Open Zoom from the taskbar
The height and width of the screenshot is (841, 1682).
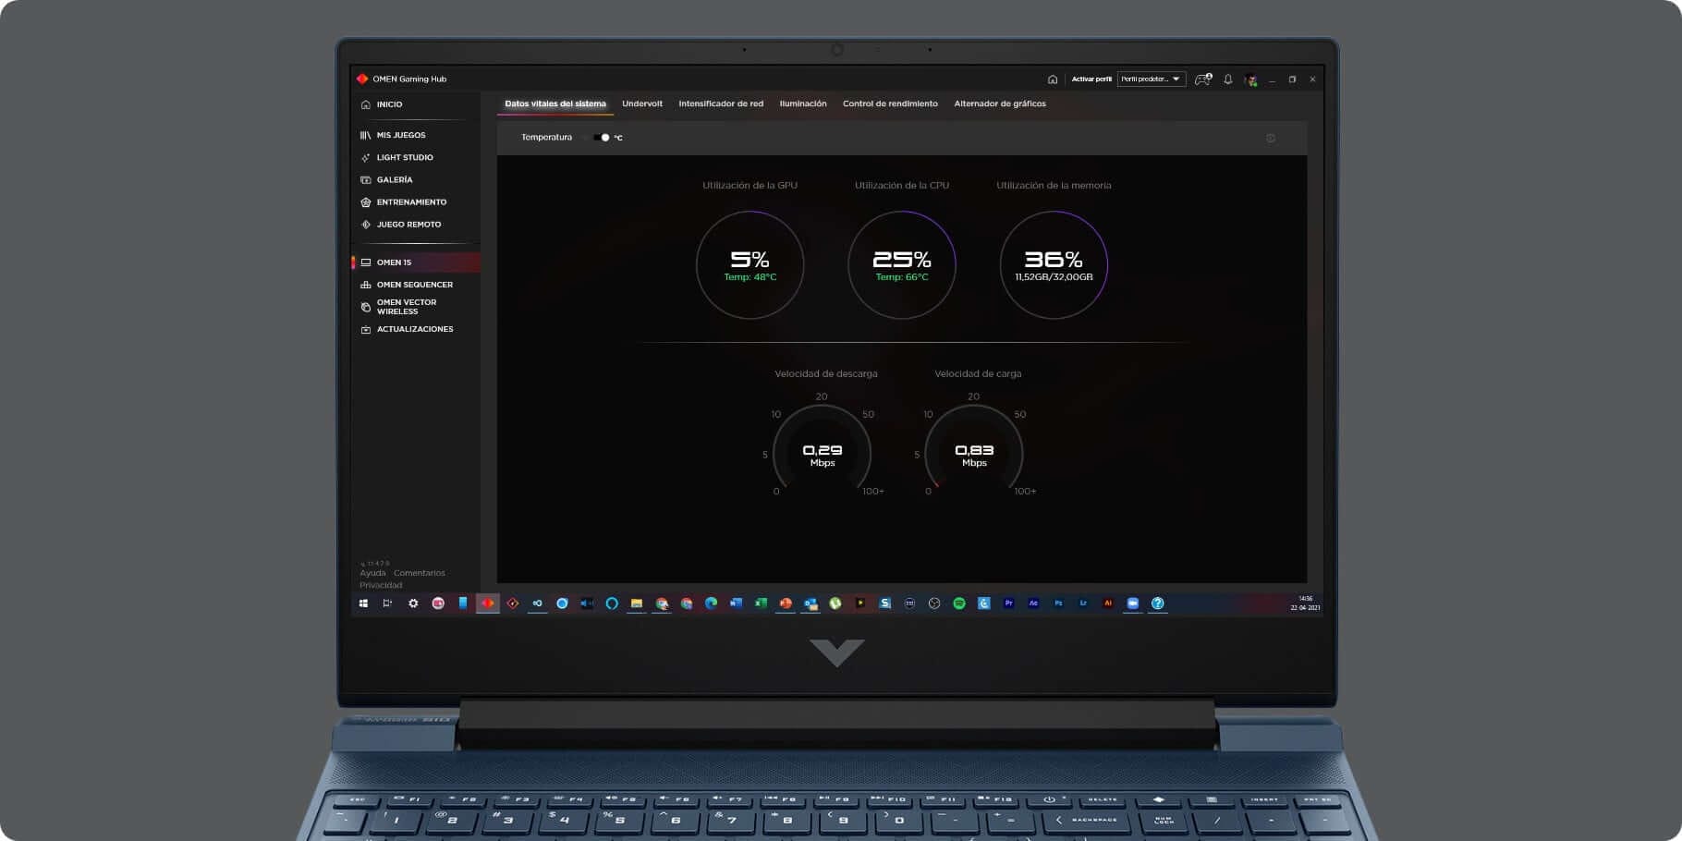1133,603
